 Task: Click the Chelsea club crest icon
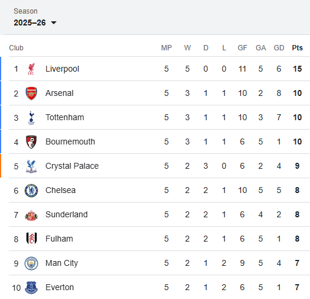pos(31,191)
